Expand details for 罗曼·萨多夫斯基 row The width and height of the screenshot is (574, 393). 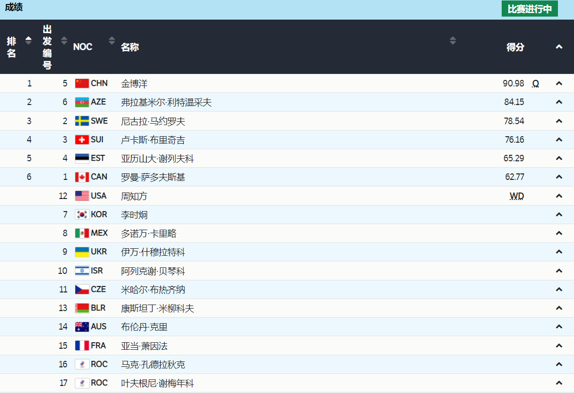(x=558, y=177)
